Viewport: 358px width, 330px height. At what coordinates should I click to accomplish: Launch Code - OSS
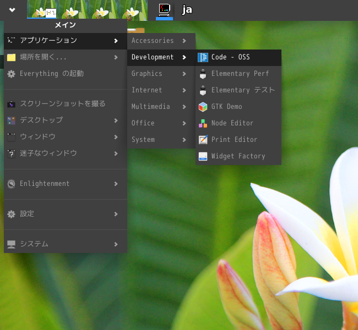[x=238, y=57]
